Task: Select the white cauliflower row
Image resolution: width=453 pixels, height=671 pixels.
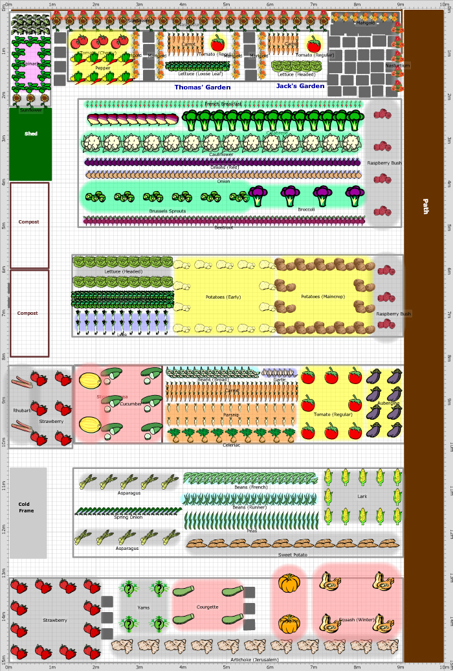Action: pos(221,143)
